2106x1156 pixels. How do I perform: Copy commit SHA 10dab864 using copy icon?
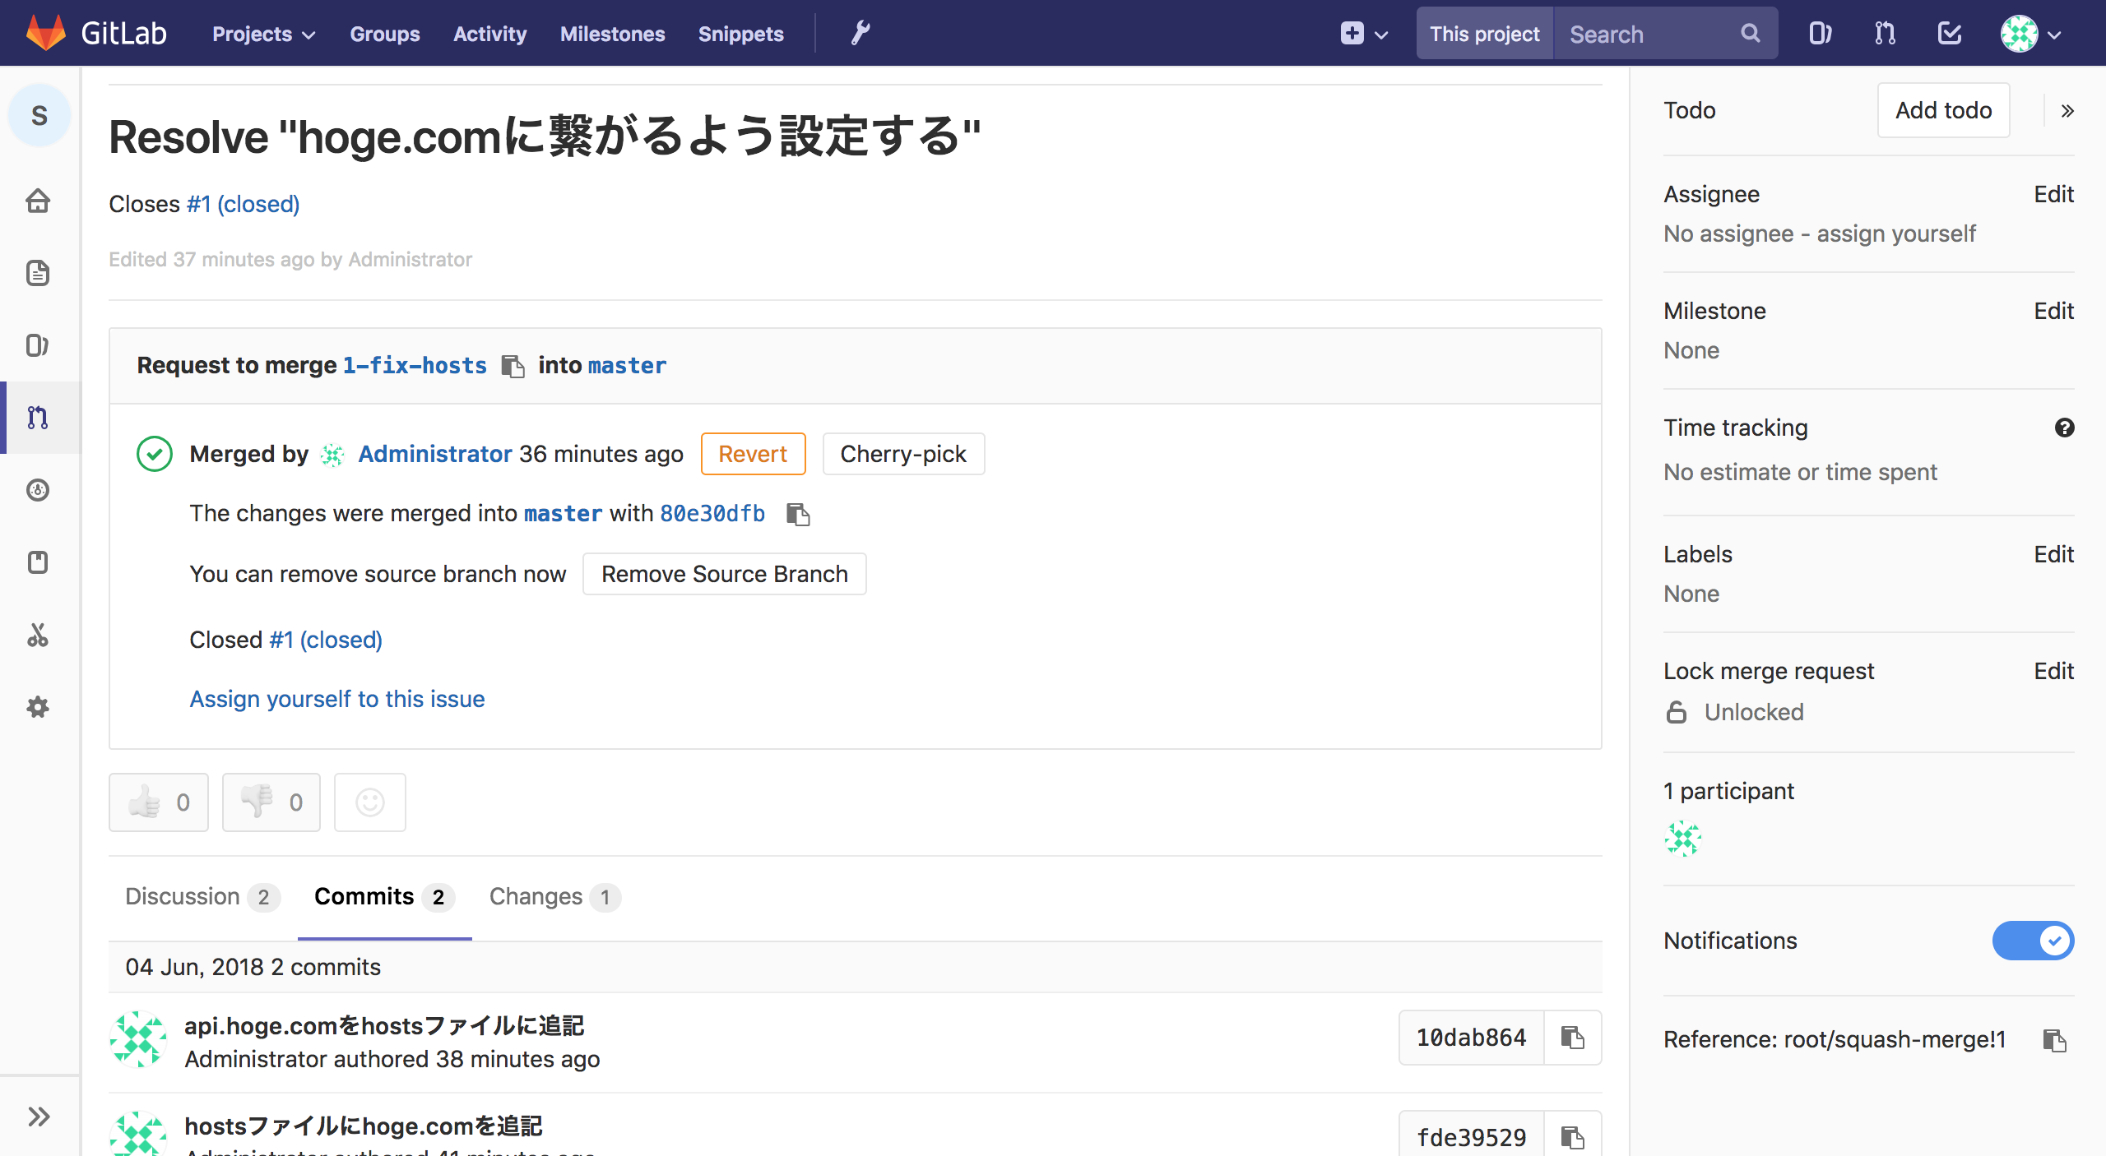tap(1573, 1038)
